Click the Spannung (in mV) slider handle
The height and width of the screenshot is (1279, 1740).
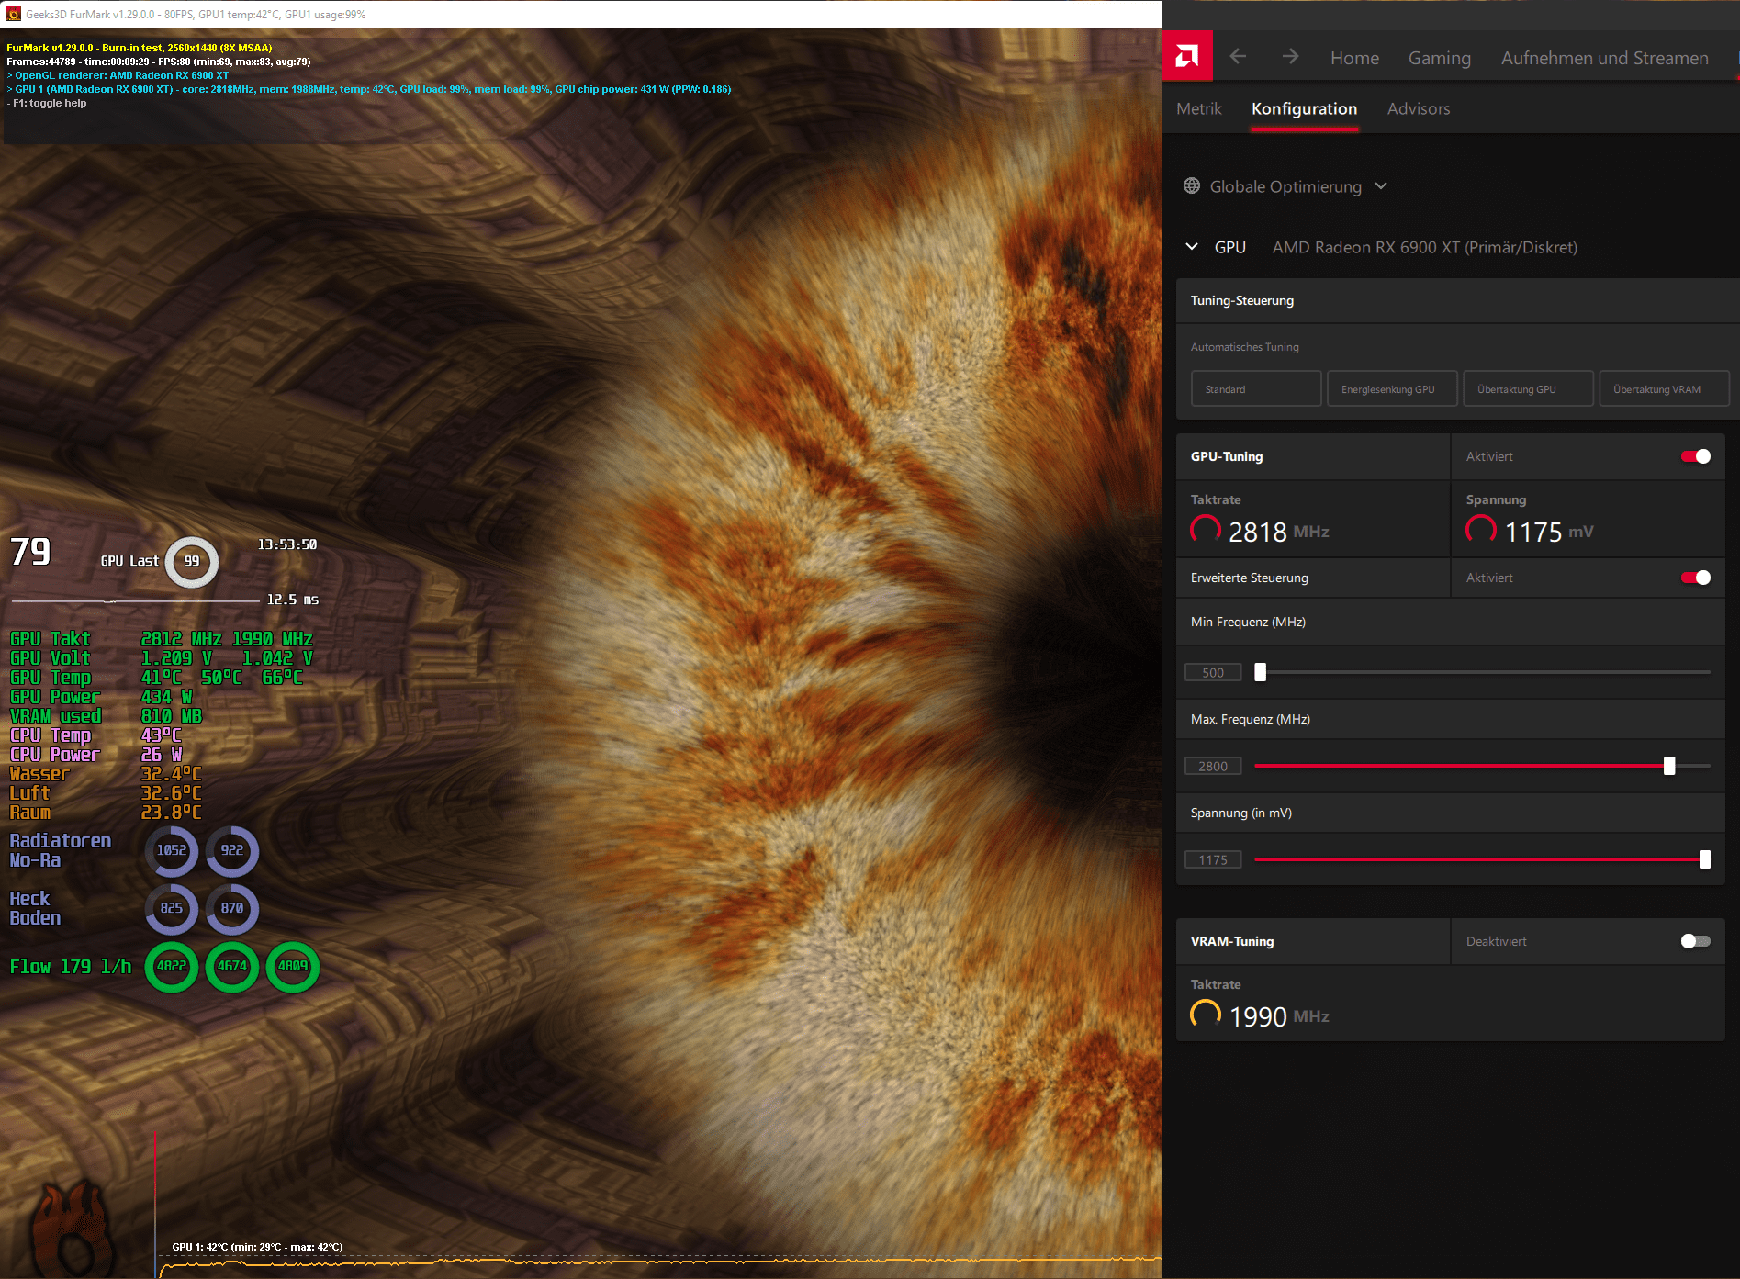coord(1705,859)
